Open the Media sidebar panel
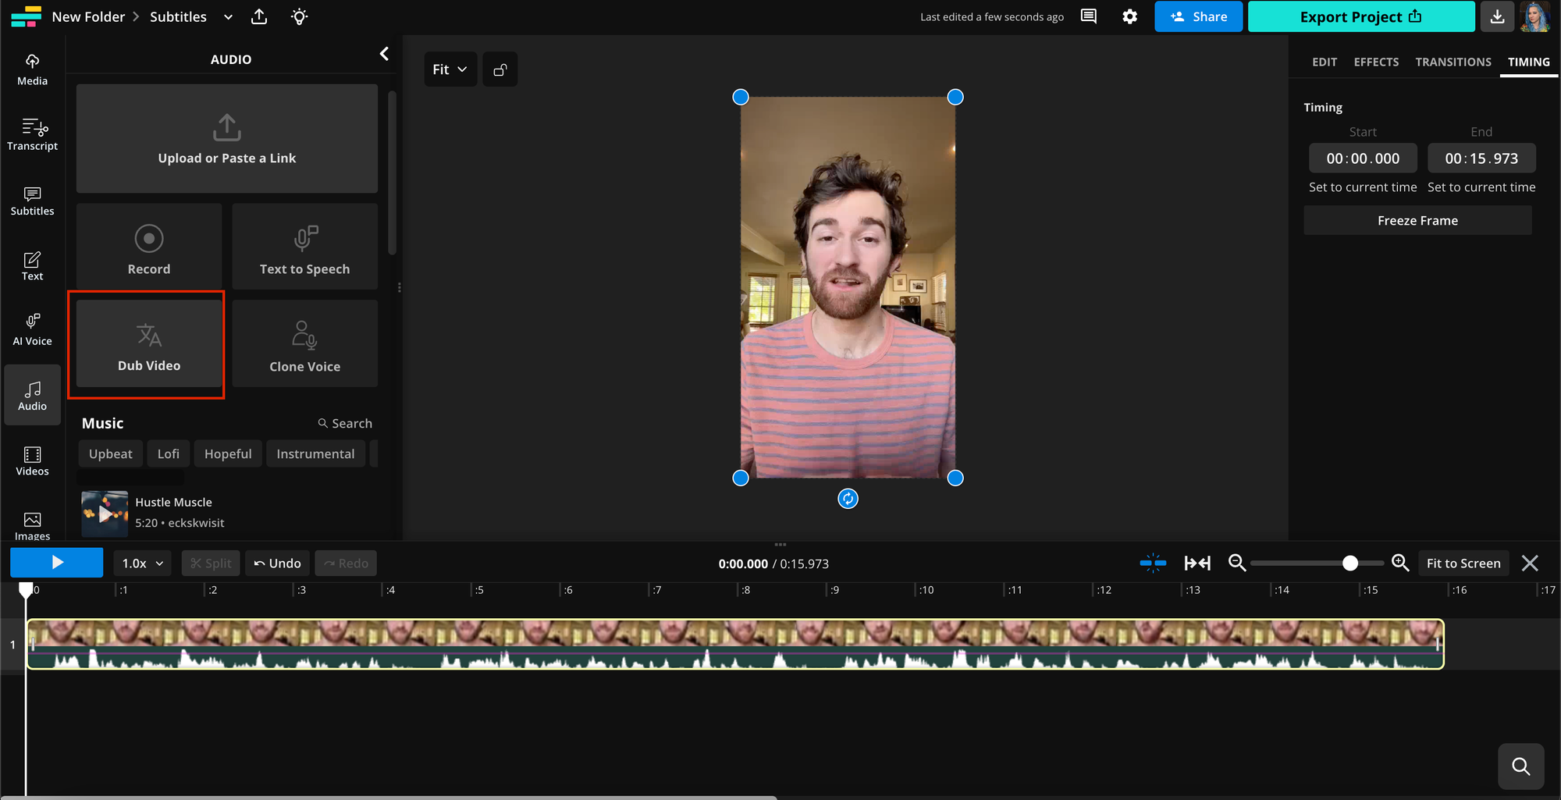 click(x=32, y=69)
